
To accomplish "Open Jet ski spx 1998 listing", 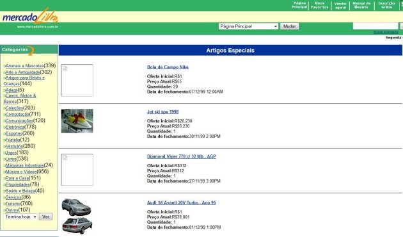I will [162, 112].
